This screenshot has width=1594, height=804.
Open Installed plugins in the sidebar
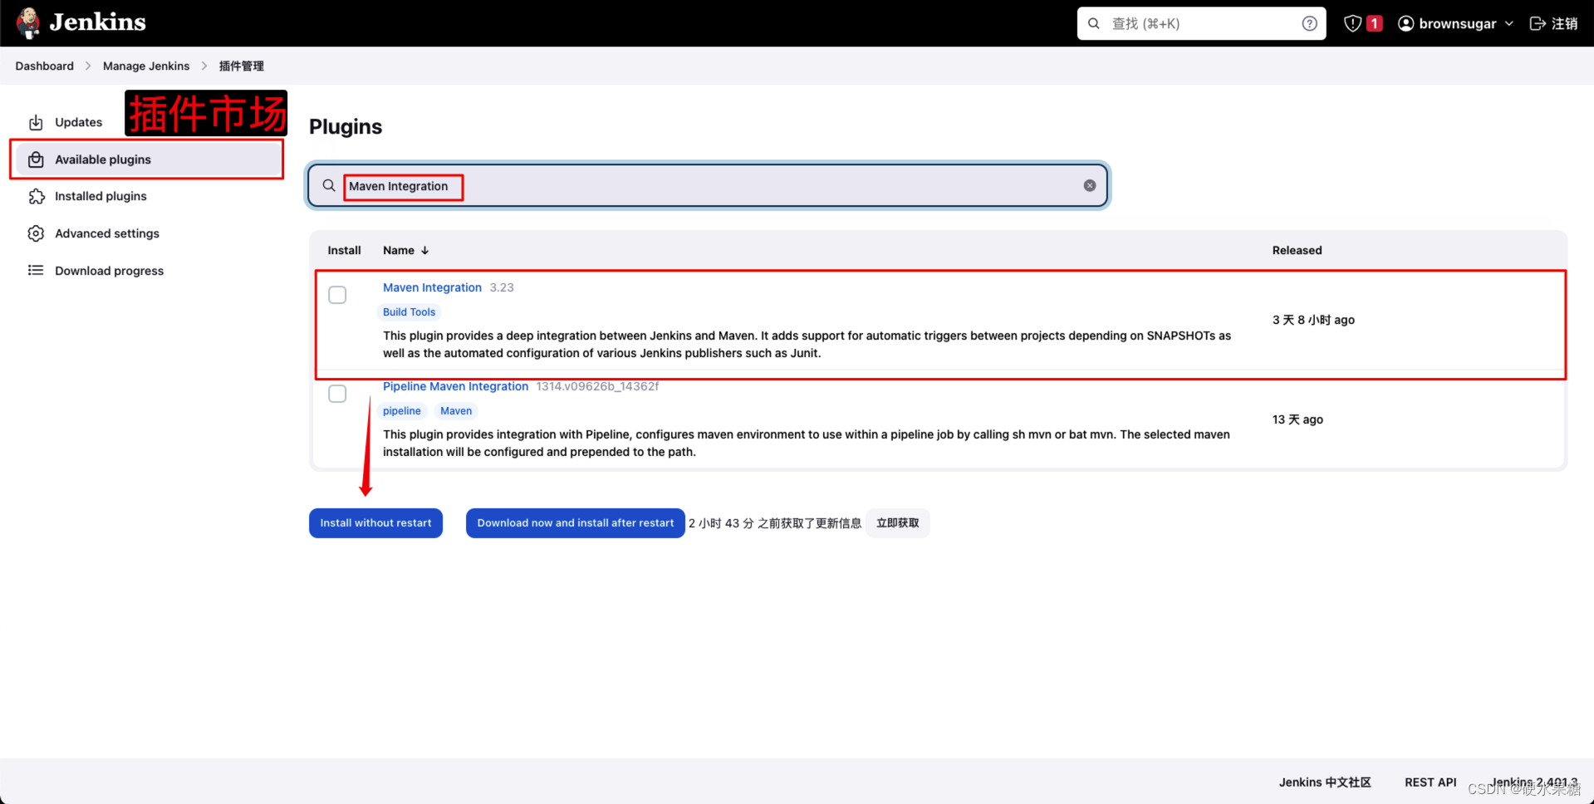click(149, 196)
